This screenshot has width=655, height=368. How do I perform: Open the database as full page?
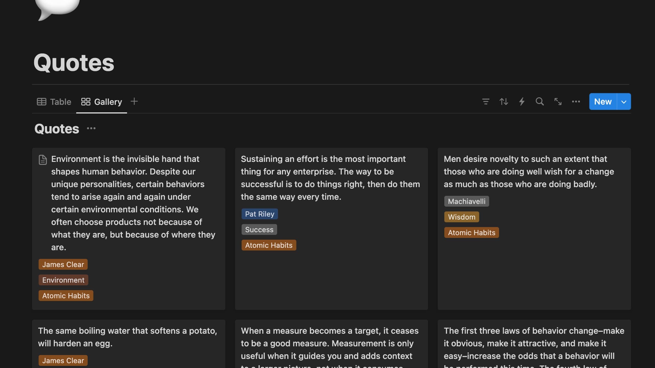(558, 102)
